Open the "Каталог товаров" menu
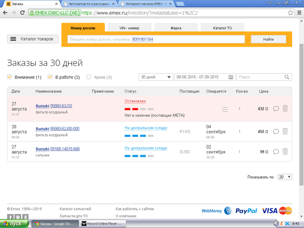The image size is (304, 228). tap(33, 39)
